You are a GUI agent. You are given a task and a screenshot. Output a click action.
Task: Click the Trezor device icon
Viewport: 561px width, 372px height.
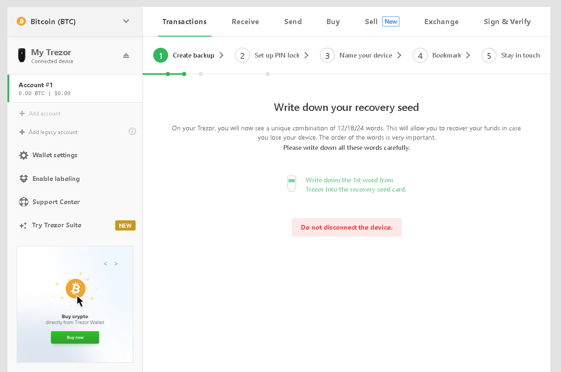pyautogui.click(x=21, y=55)
